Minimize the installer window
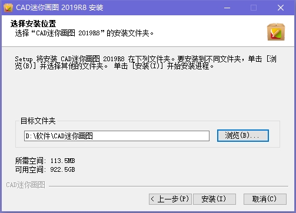 point(227,8)
